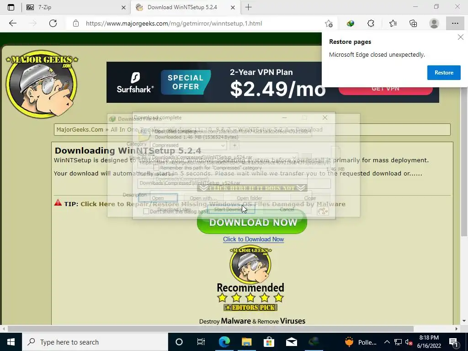Click the Editors Pick badge

click(x=250, y=307)
